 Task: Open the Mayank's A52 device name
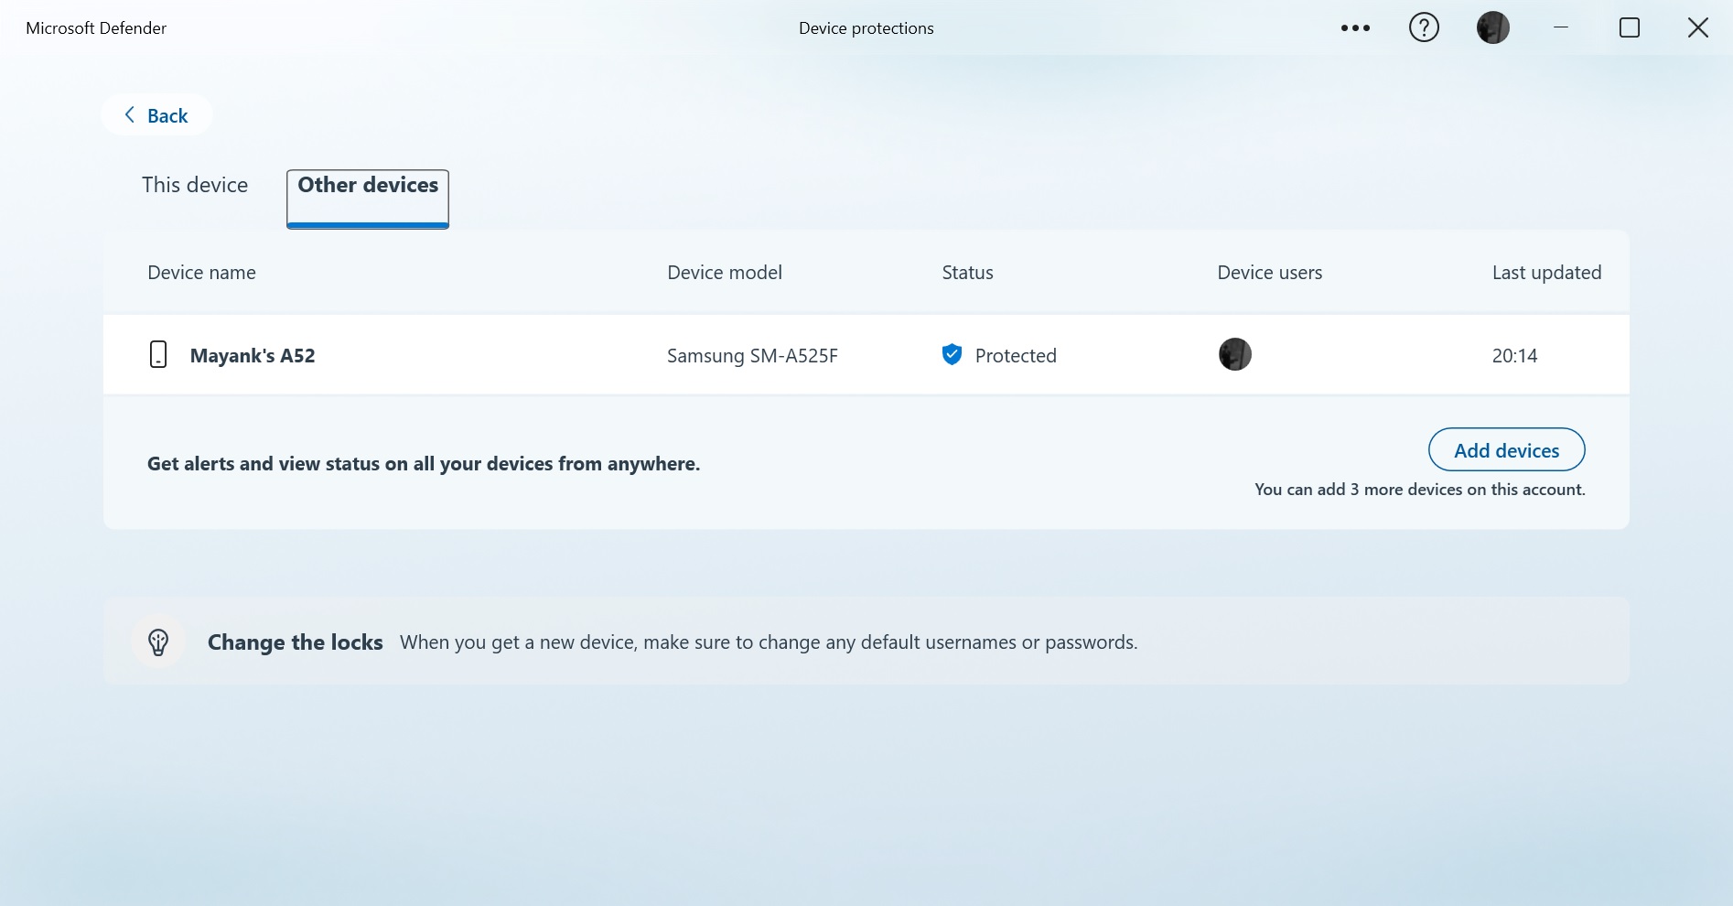(x=253, y=356)
